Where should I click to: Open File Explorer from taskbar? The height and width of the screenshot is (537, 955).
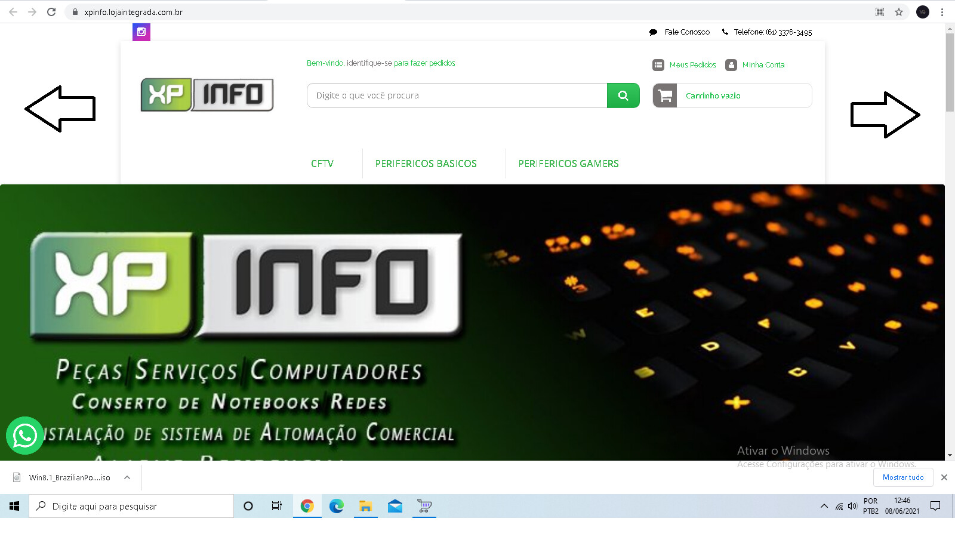pyautogui.click(x=365, y=506)
